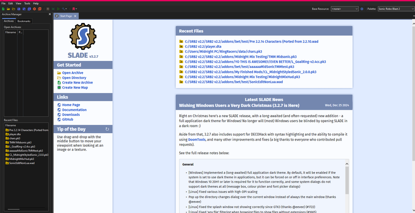Select chars.pk3 in Archive Manager recent files
This screenshot has width=415, height=213.
[x=15, y=138]
